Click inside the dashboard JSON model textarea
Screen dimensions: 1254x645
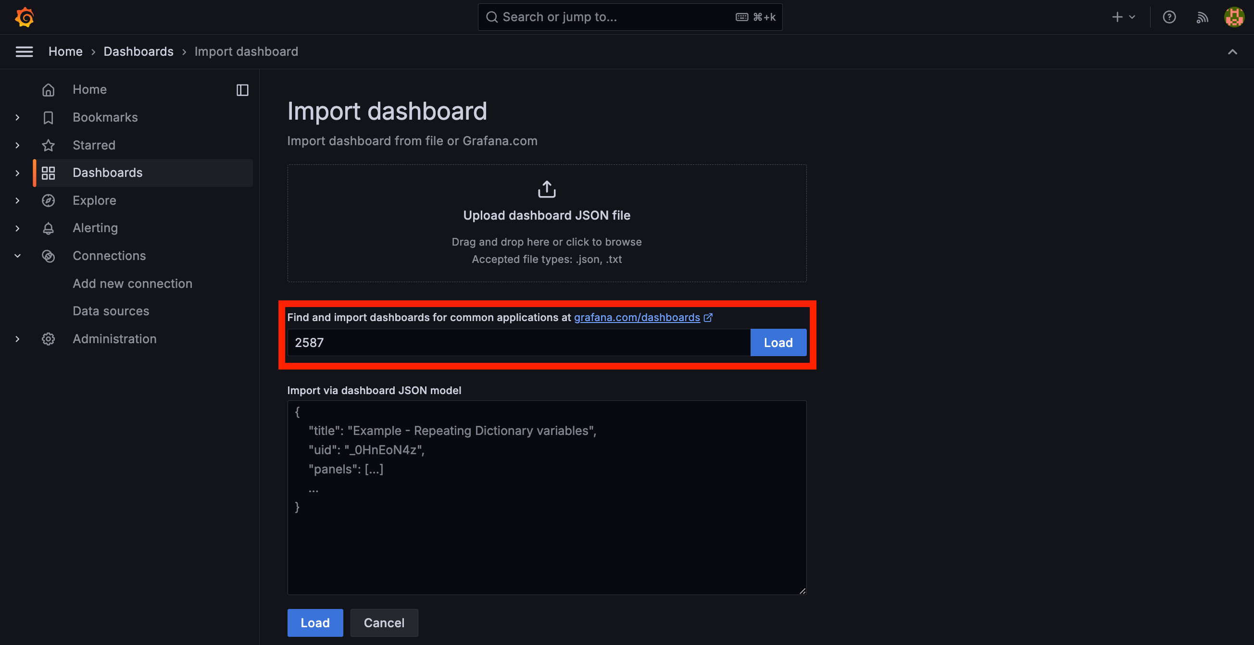point(547,535)
